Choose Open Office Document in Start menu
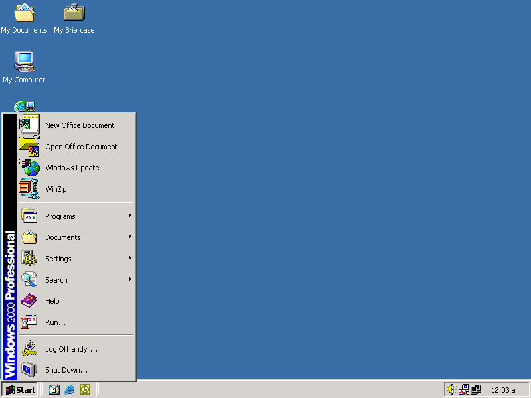 pyautogui.click(x=76, y=147)
